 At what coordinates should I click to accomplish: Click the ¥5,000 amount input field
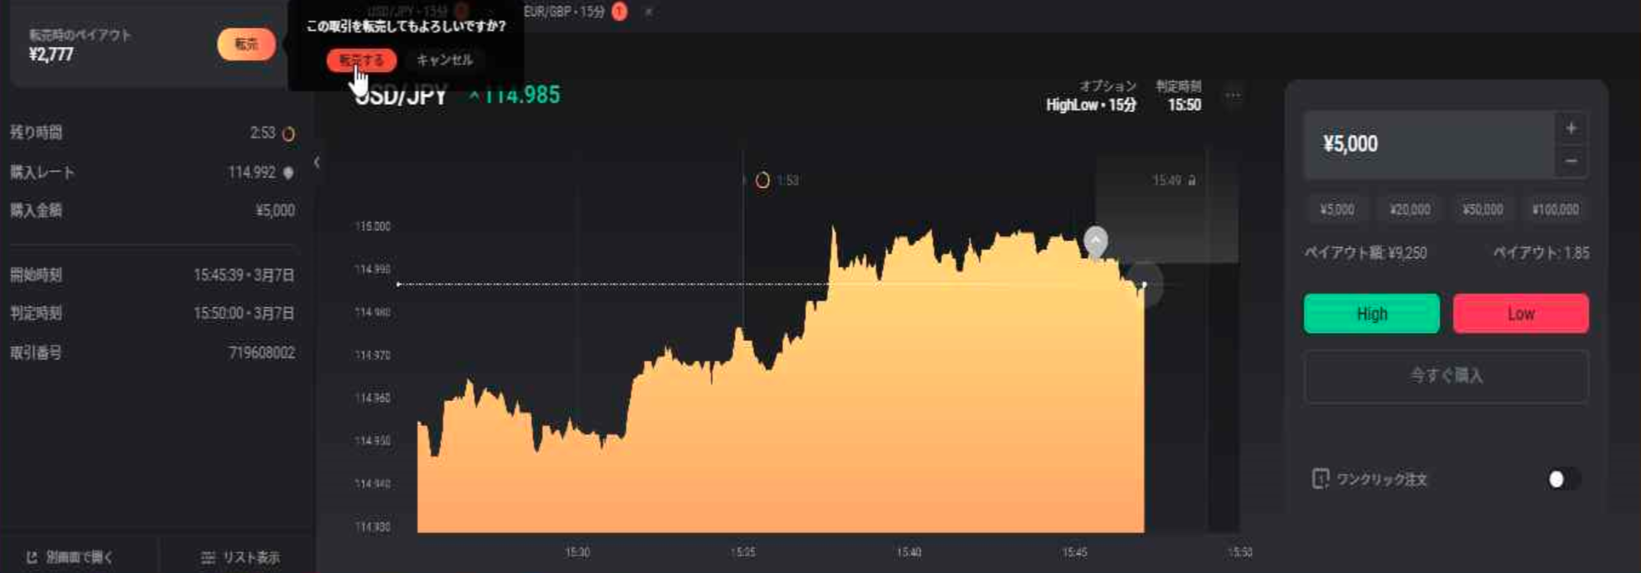coord(1429,144)
